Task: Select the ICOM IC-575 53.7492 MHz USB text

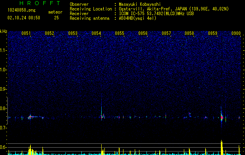Action: pyautogui.click(x=156, y=14)
